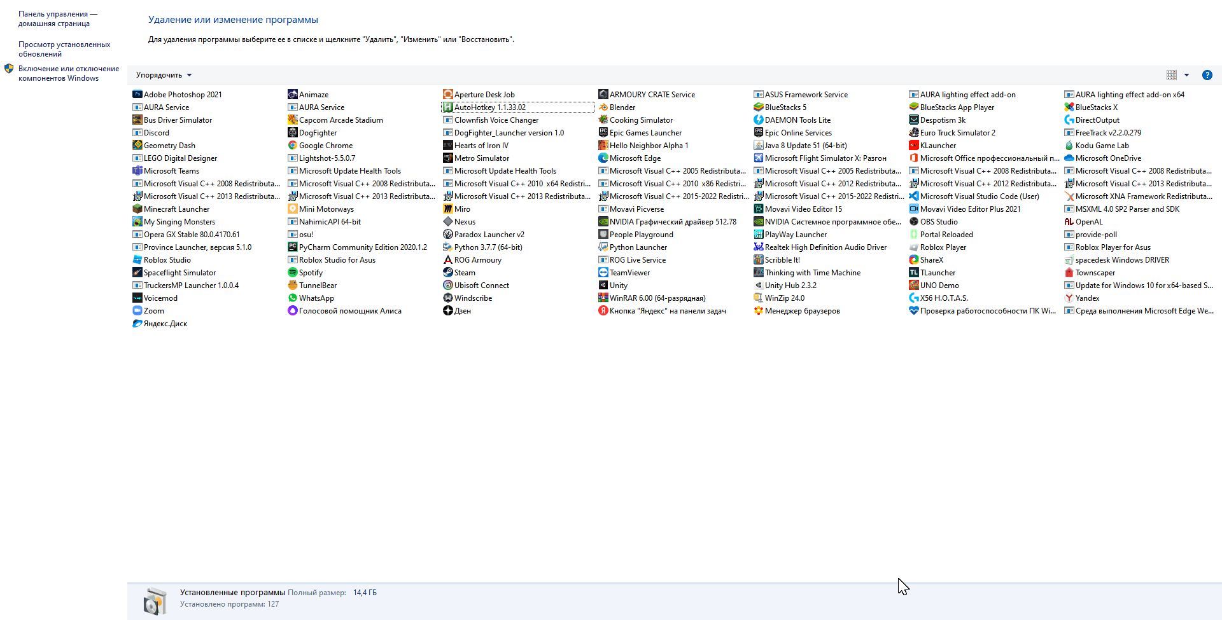Click the Adobe Photoshop 2021 icon
This screenshot has height=620, width=1222.
point(137,94)
